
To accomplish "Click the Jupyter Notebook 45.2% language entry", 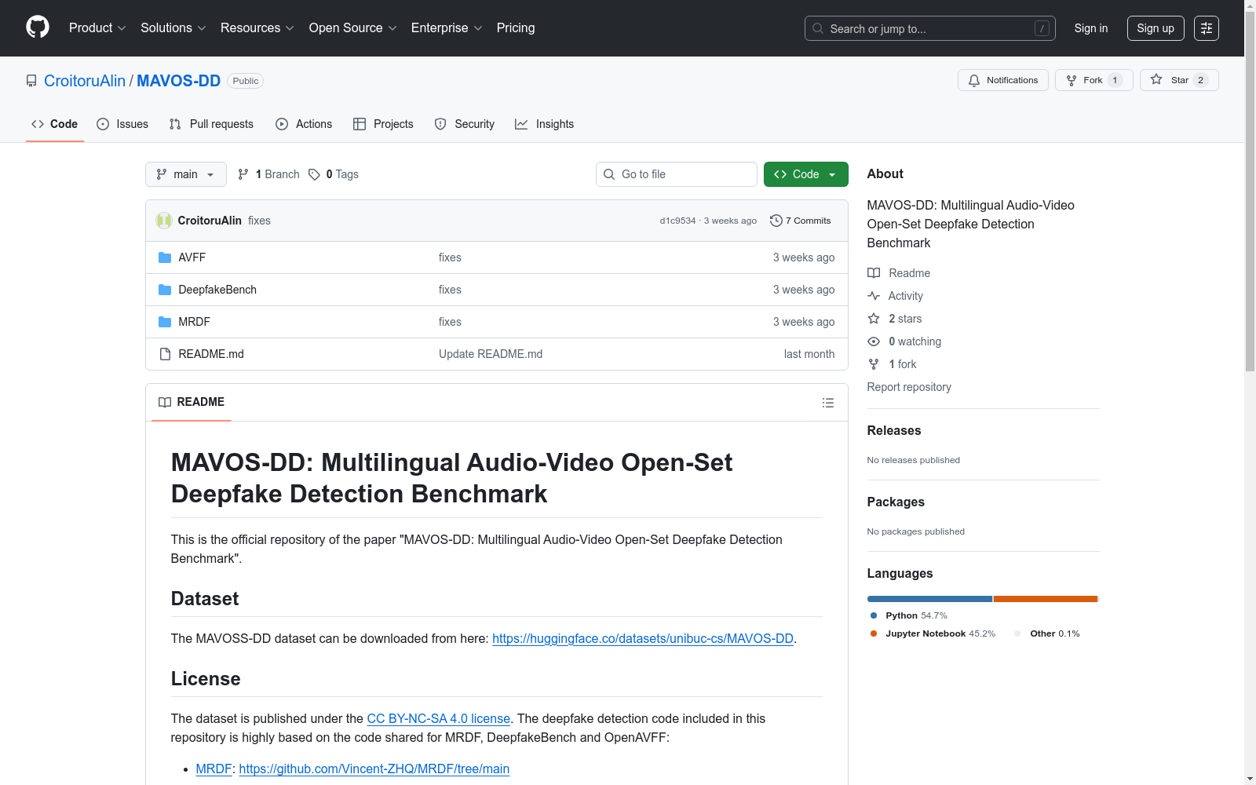I will 933,633.
